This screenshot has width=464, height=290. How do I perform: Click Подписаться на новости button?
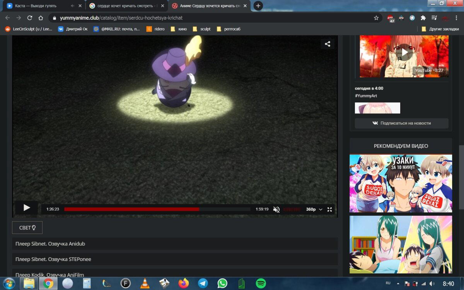tap(402, 123)
